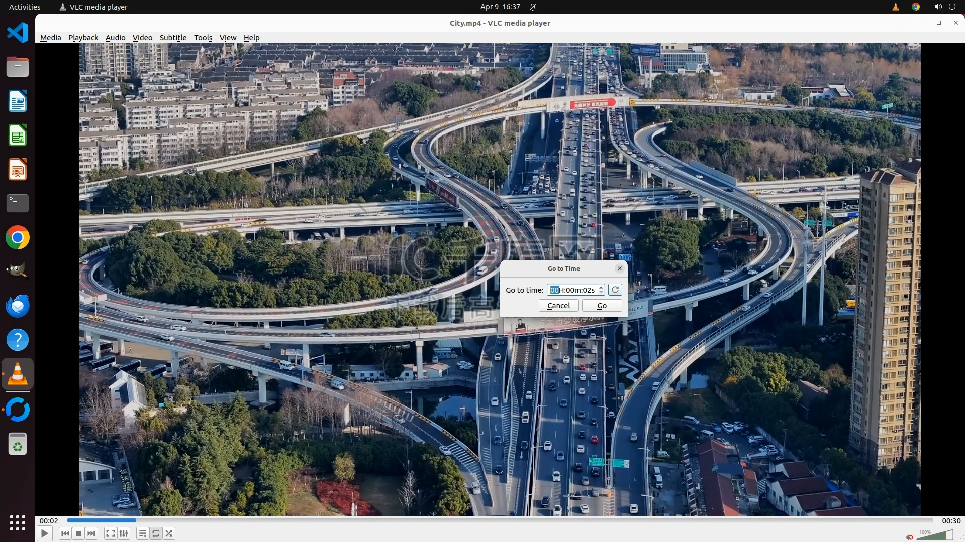The height and width of the screenshot is (542, 965).
Task: Open the Subtitle menu
Action: click(173, 38)
